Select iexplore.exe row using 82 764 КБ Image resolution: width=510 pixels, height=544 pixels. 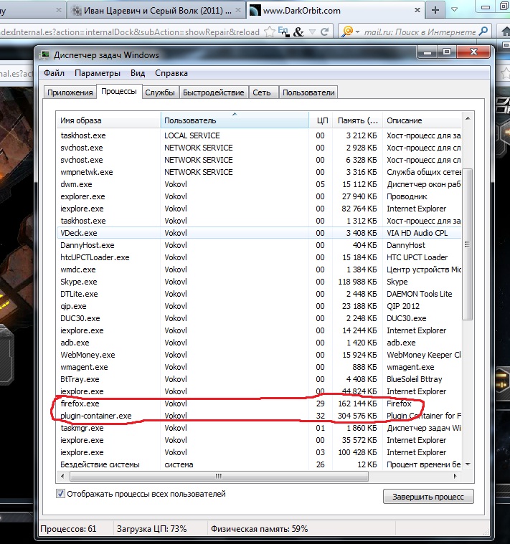point(259,209)
